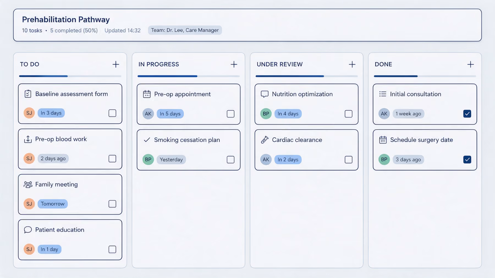The height and width of the screenshot is (278, 495).
Task: Click the To Do column progress bar
Action: pyautogui.click(x=70, y=76)
